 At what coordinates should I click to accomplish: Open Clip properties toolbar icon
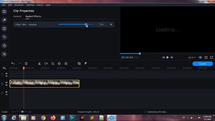click(66, 64)
